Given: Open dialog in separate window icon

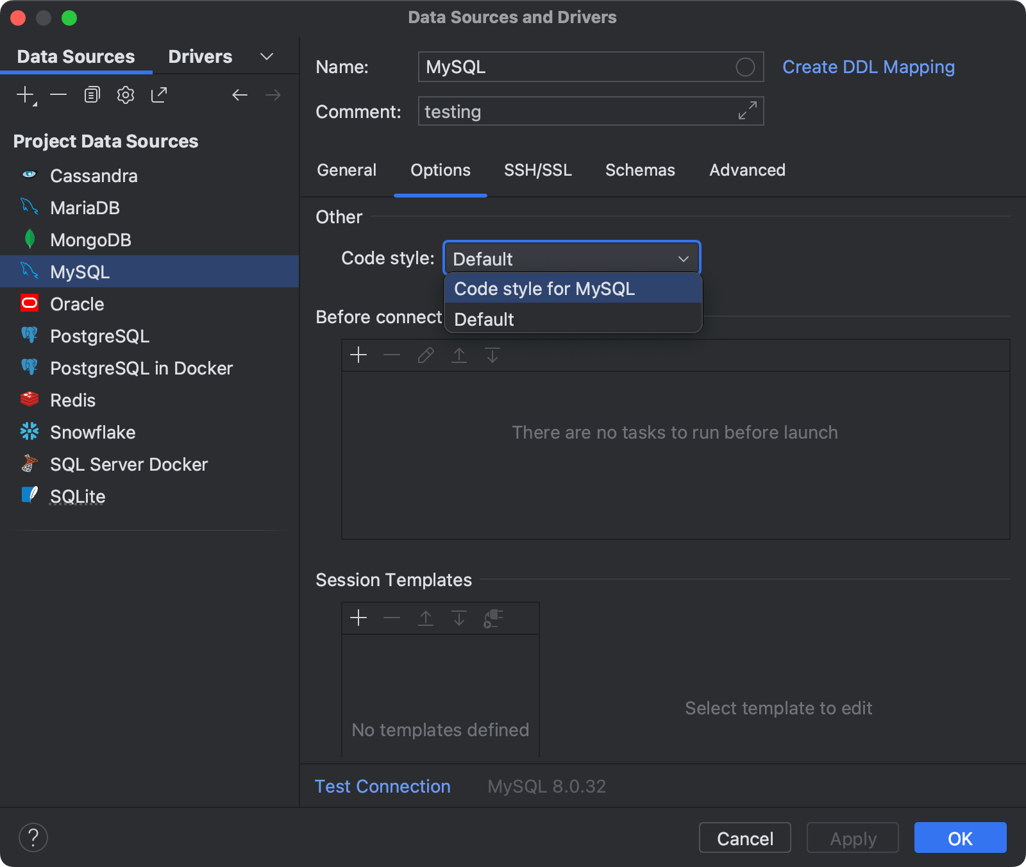Looking at the screenshot, I should pos(158,94).
